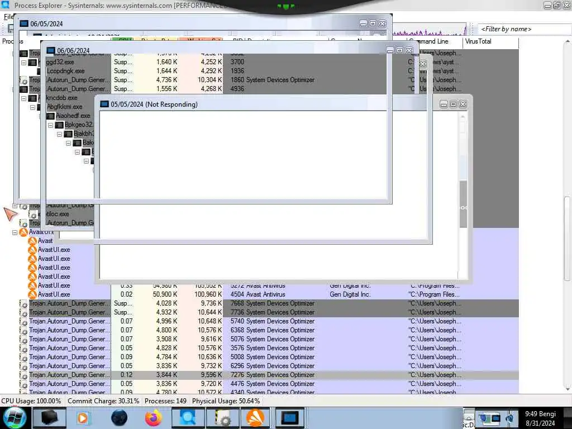Collapse the top AvastUI parent tree node
572x429 pixels.
[15, 232]
